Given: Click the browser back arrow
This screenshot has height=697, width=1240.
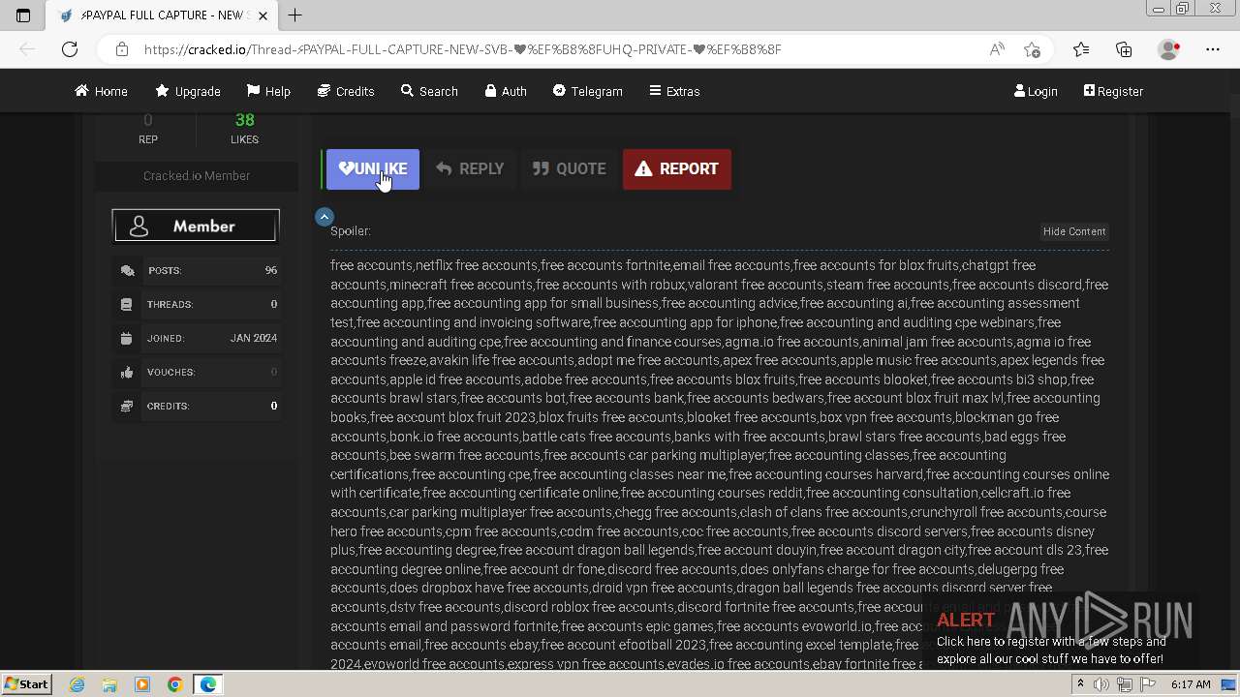Looking at the screenshot, I should click(27, 49).
